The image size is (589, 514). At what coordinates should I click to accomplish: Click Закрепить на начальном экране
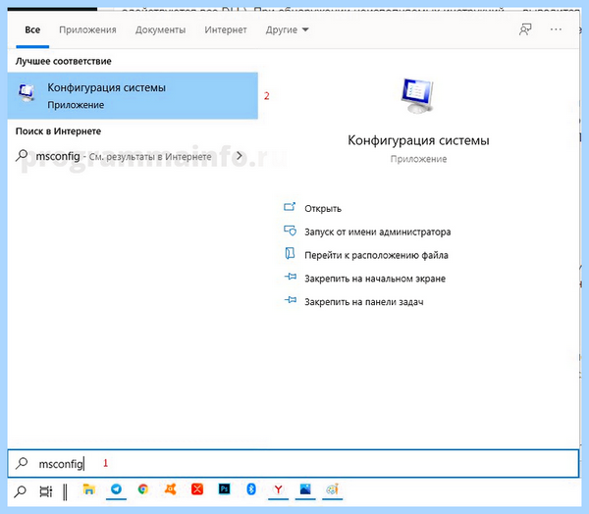pos(375,279)
